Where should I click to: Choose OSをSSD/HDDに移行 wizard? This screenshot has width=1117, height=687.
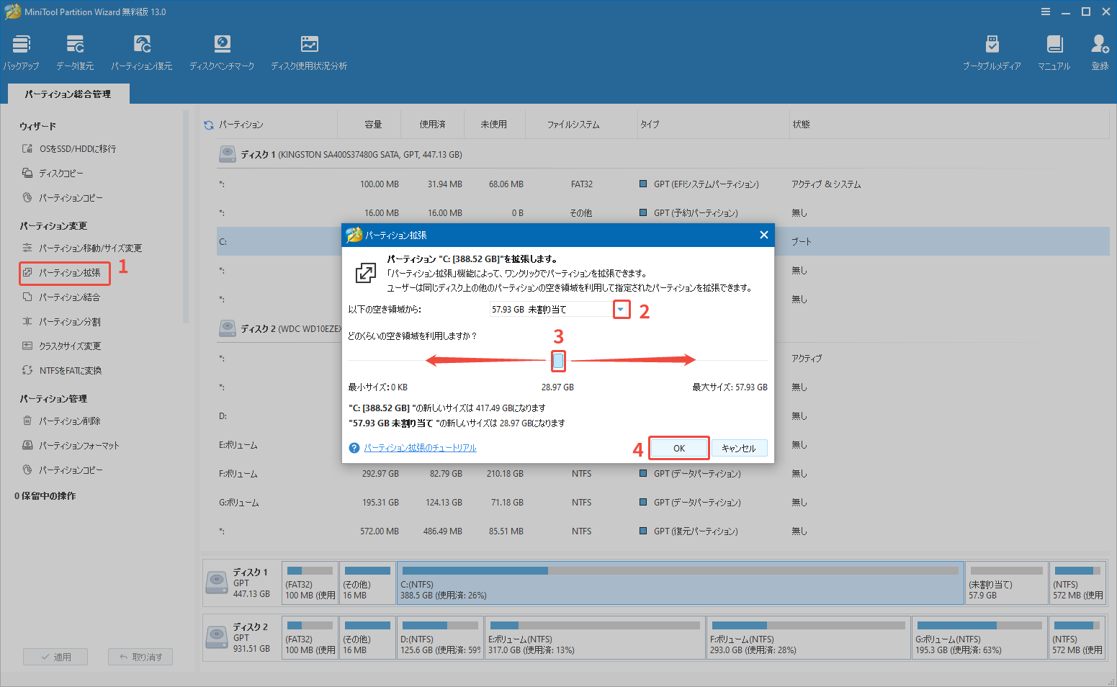tap(77, 149)
